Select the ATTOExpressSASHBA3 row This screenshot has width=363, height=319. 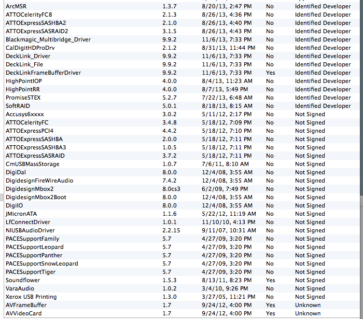tap(181, 147)
